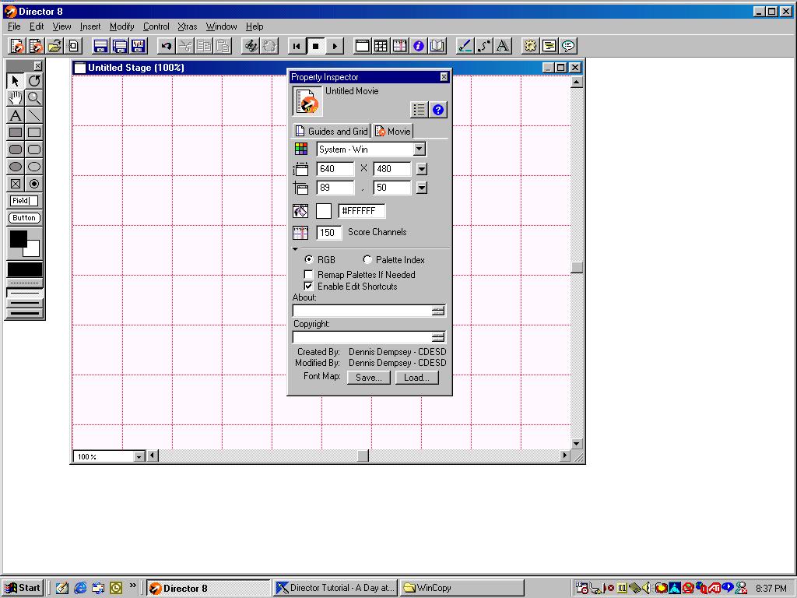Screen dimensions: 797x598
Task: Select the Palette Index radio button
Action: click(x=367, y=259)
